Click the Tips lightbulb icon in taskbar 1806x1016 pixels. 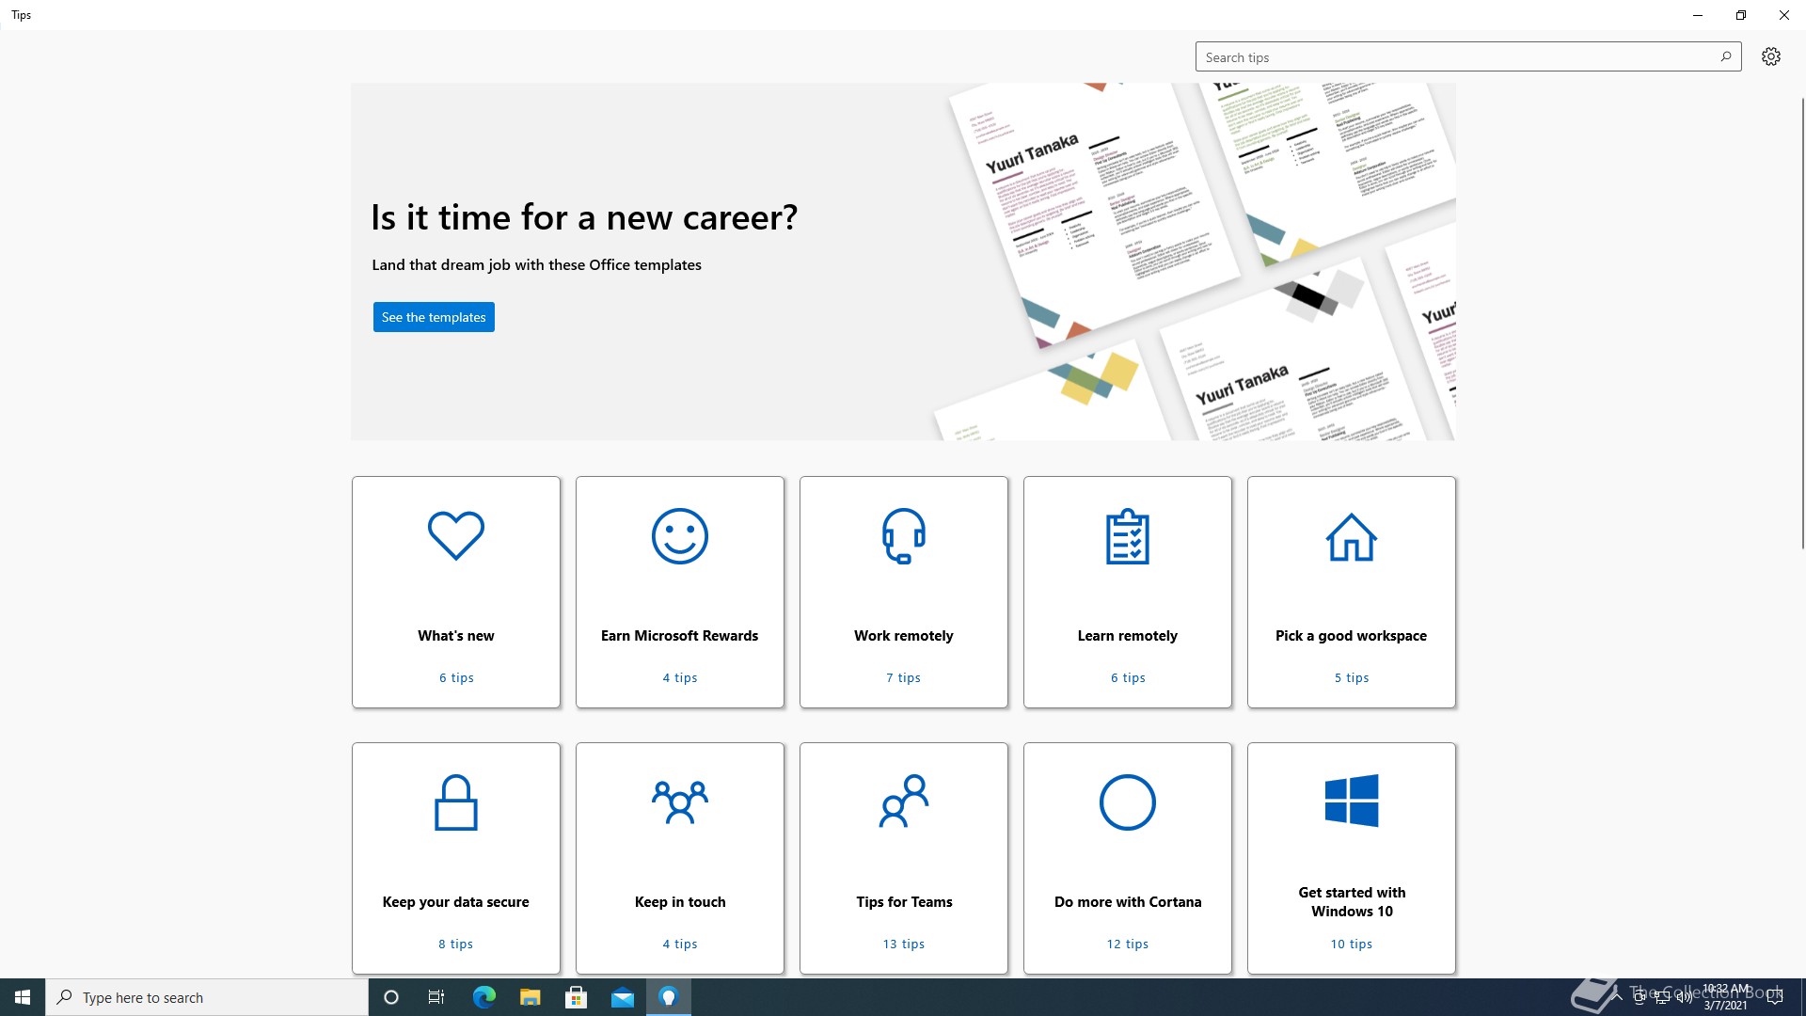point(669,997)
